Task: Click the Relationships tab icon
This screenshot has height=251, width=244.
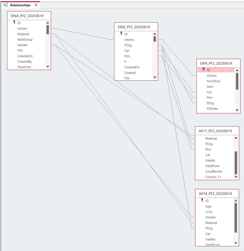Action: click(5, 5)
